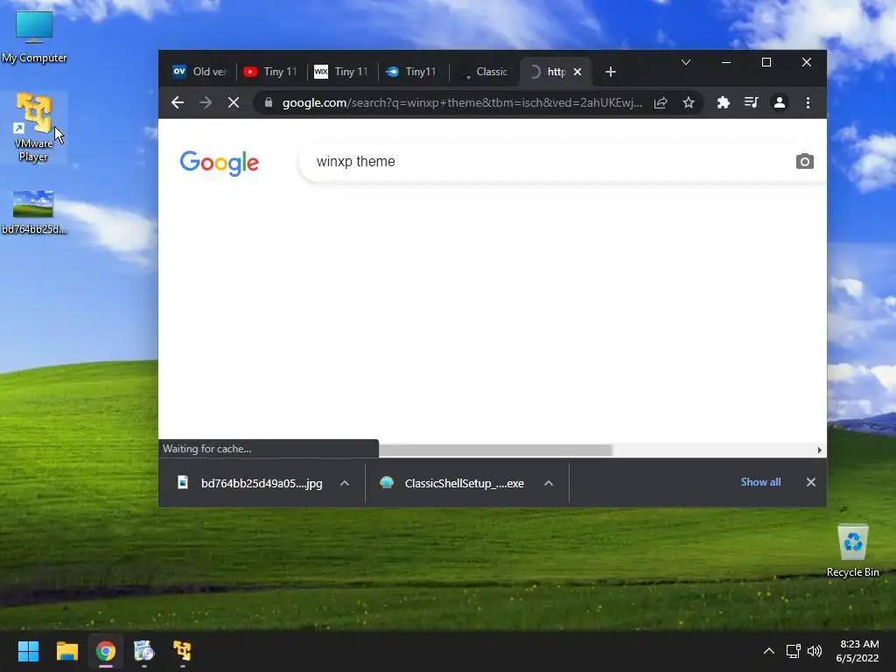Click the Google logo
896x672 pixels.
click(220, 164)
